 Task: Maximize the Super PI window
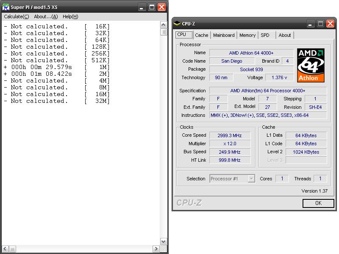pyautogui.click(x=152, y=7)
